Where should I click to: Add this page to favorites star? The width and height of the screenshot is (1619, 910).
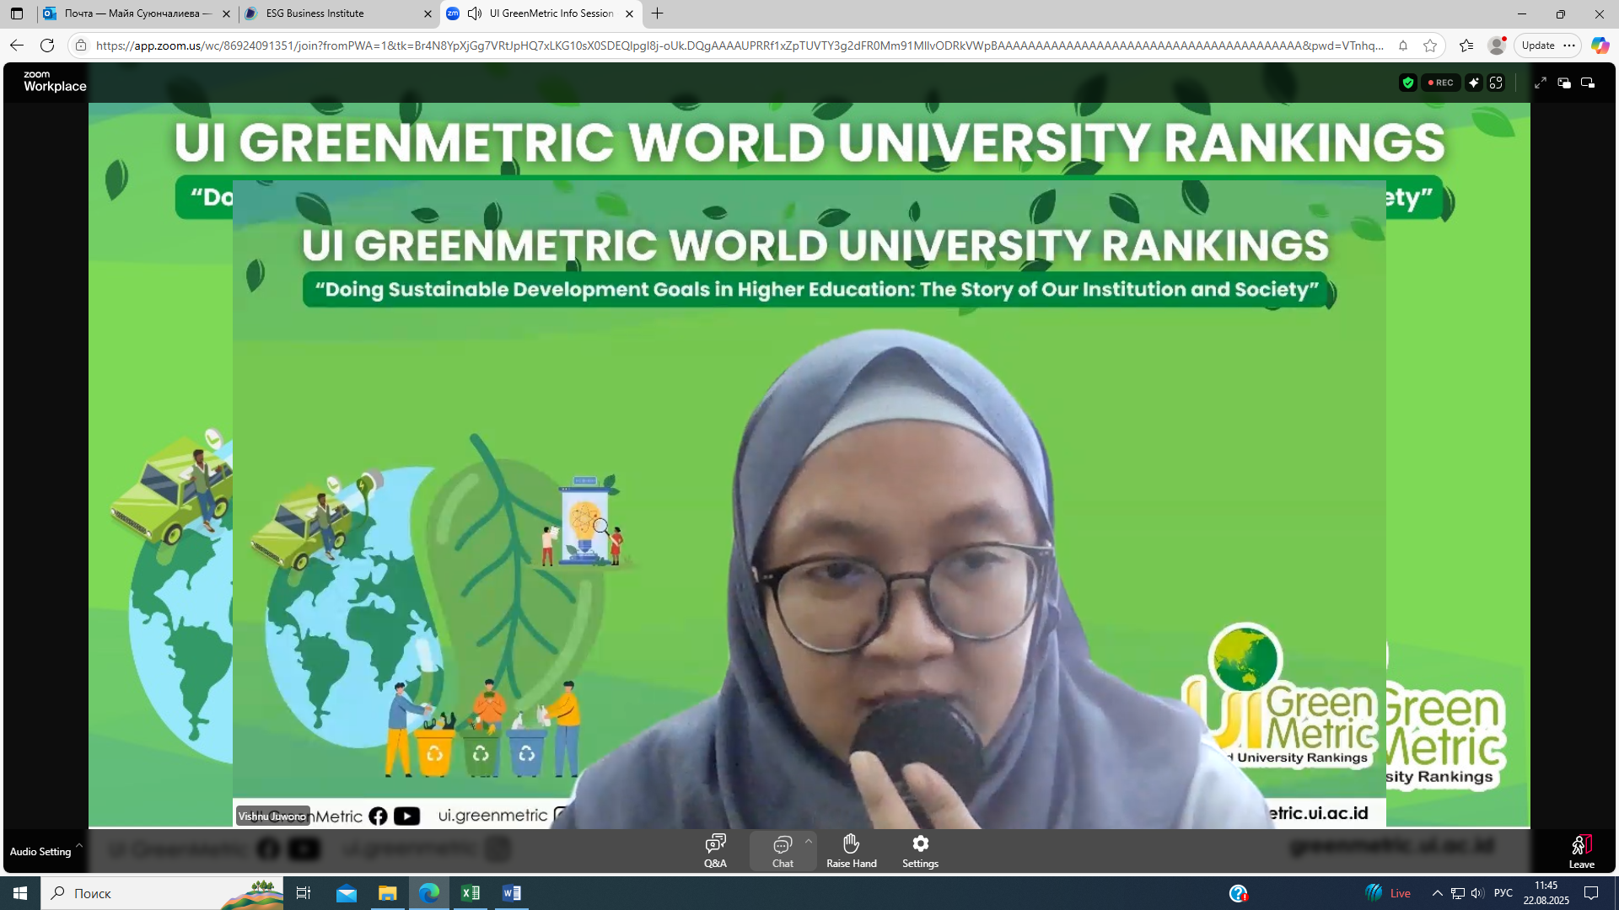click(x=1430, y=45)
